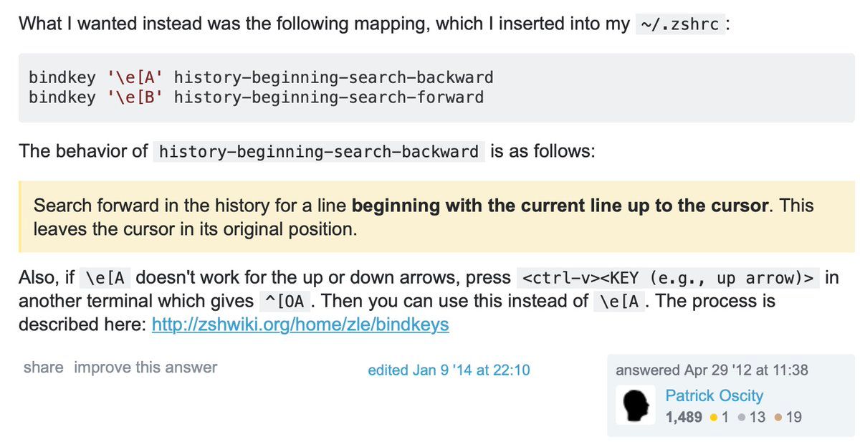
Task: Click the 1,489 reputation score
Action: click(684, 417)
